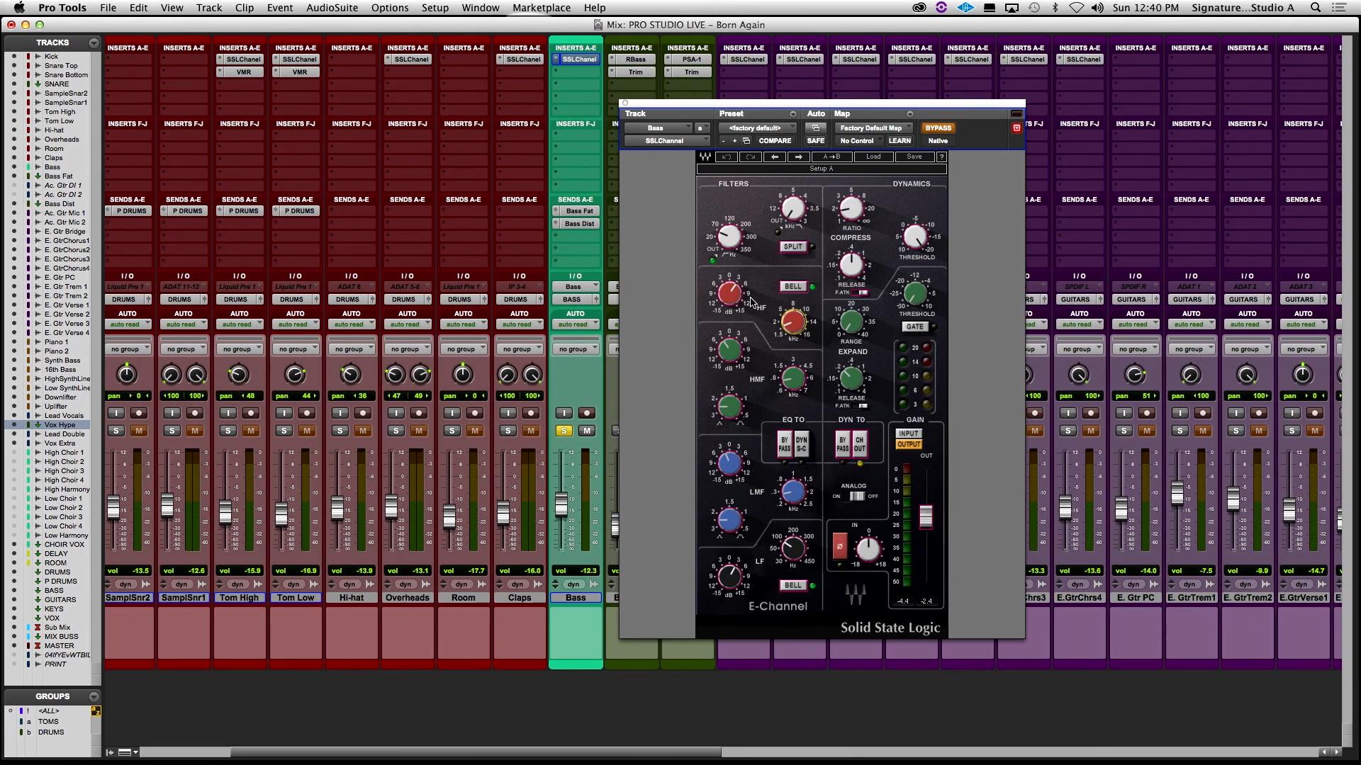Click the red target plugin window icon
1361x765 pixels.
[x=1016, y=128]
